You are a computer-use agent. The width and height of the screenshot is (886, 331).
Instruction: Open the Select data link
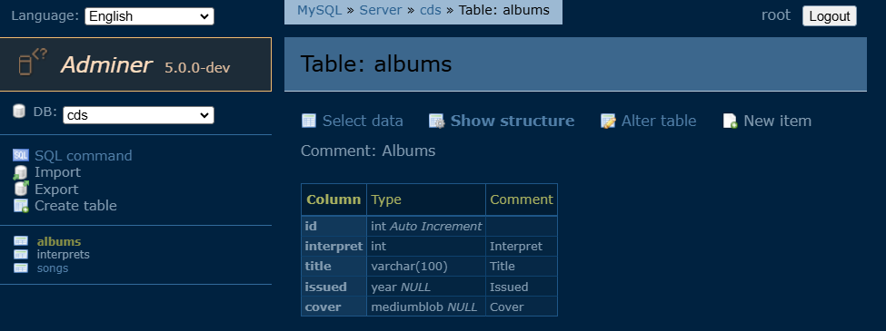pos(363,121)
